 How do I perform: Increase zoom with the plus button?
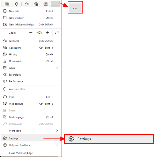click(48, 33)
